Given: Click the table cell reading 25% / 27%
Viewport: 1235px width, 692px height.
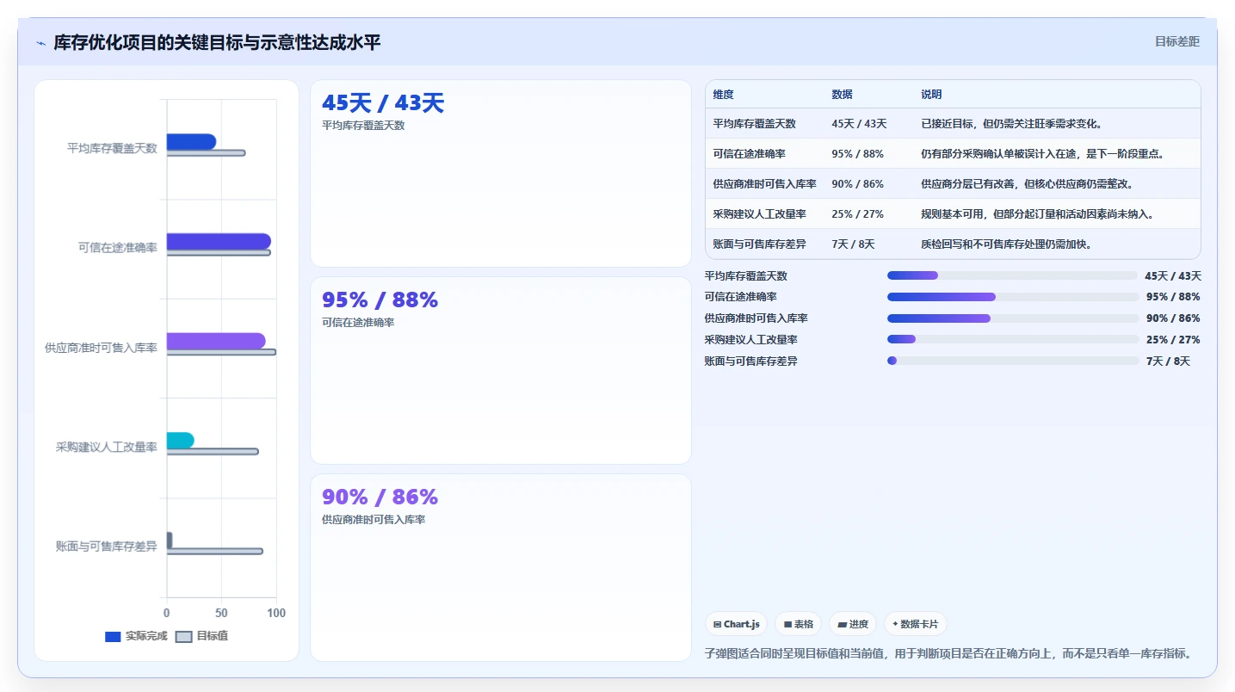Looking at the screenshot, I should (x=857, y=214).
